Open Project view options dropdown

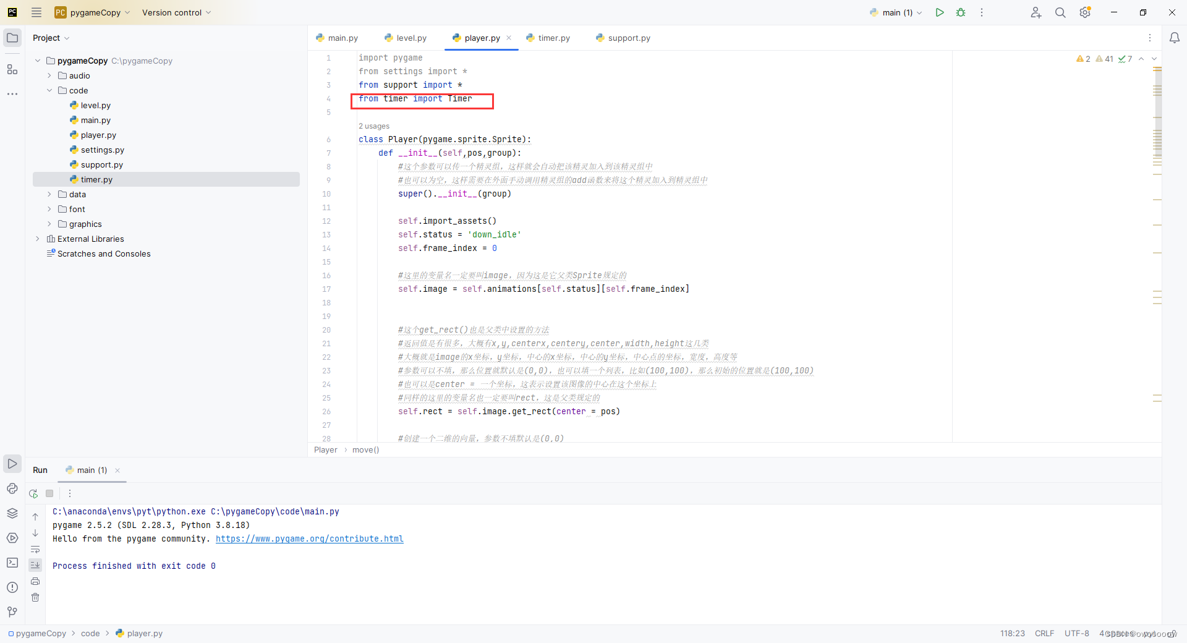51,38
